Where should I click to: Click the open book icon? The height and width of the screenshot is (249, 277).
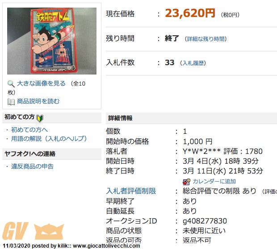(11, 102)
